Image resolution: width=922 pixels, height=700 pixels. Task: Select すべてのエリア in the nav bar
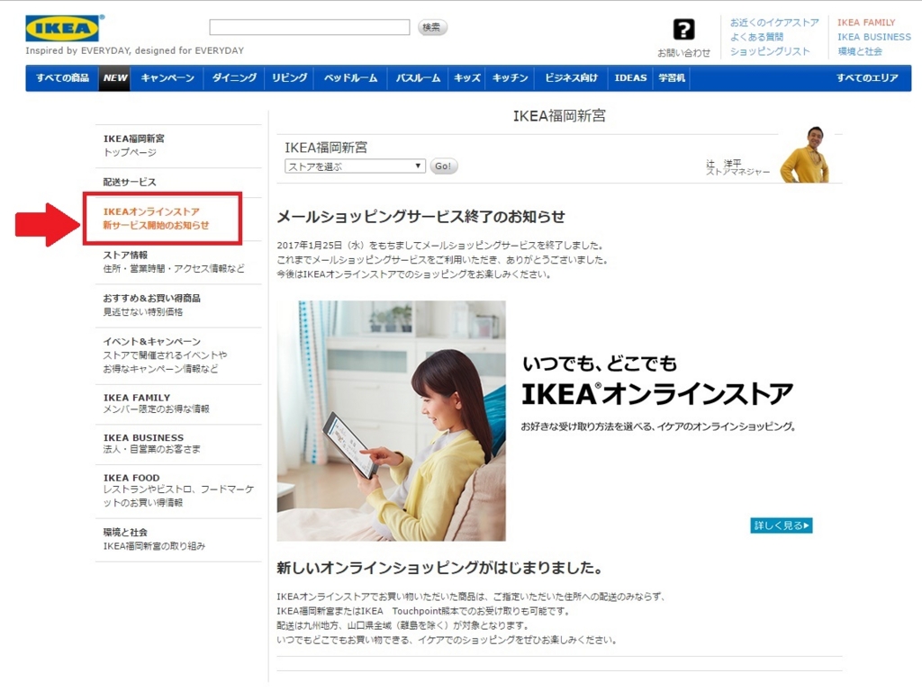click(x=867, y=77)
